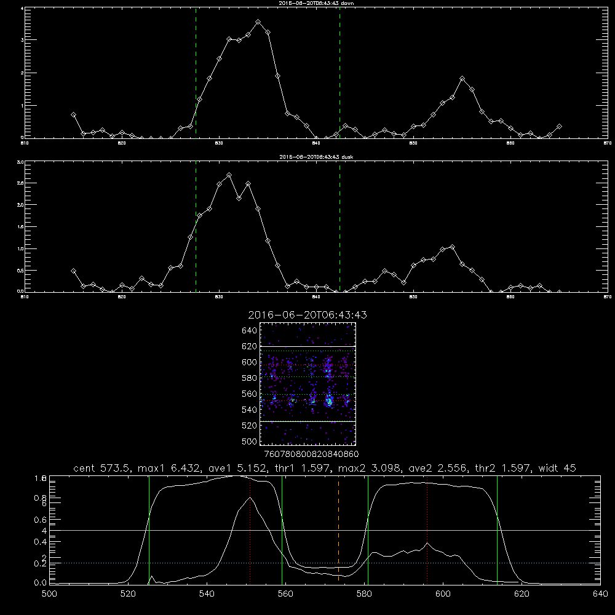Click the x-axis label '810' under dawn plot

point(25,143)
